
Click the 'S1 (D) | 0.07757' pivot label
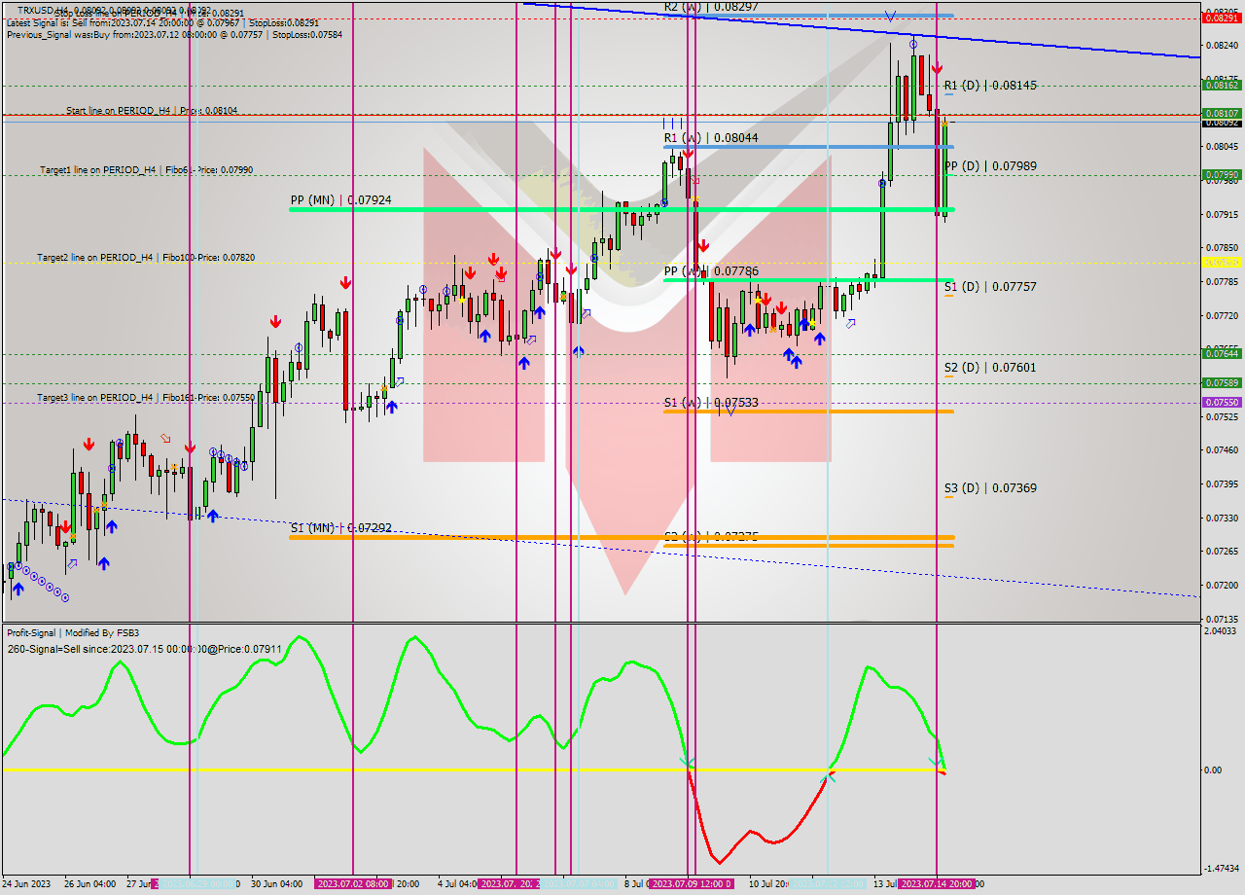click(x=990, y=287)
